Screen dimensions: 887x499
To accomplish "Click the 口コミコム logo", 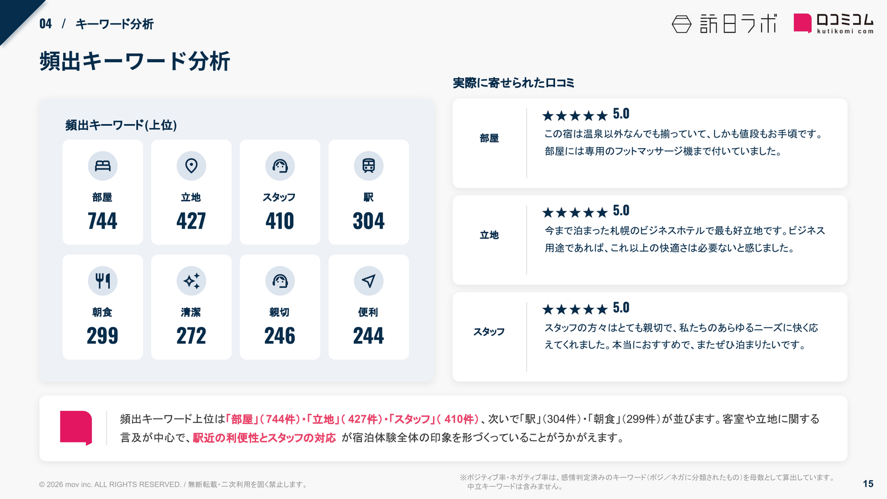I will click(x=834, y=24).
